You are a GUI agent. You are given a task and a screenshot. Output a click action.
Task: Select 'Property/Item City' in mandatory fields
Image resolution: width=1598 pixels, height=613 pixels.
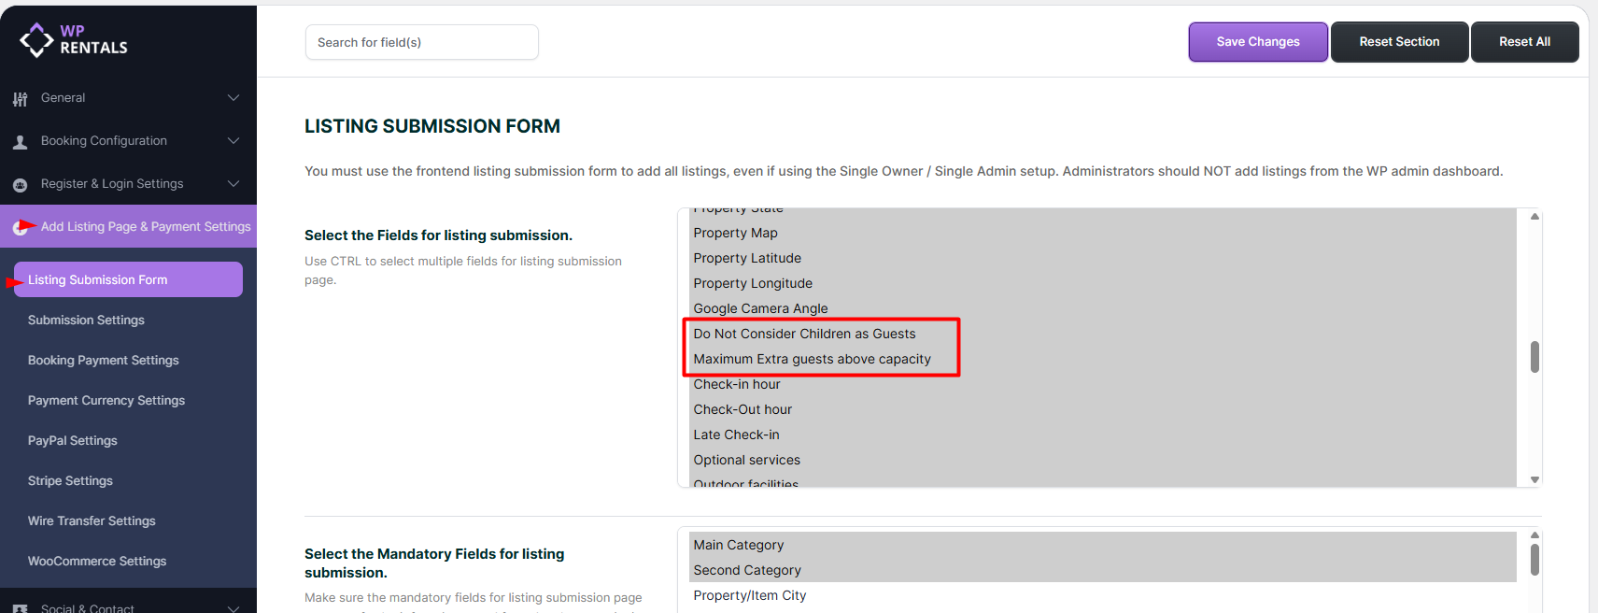point(750,596)
